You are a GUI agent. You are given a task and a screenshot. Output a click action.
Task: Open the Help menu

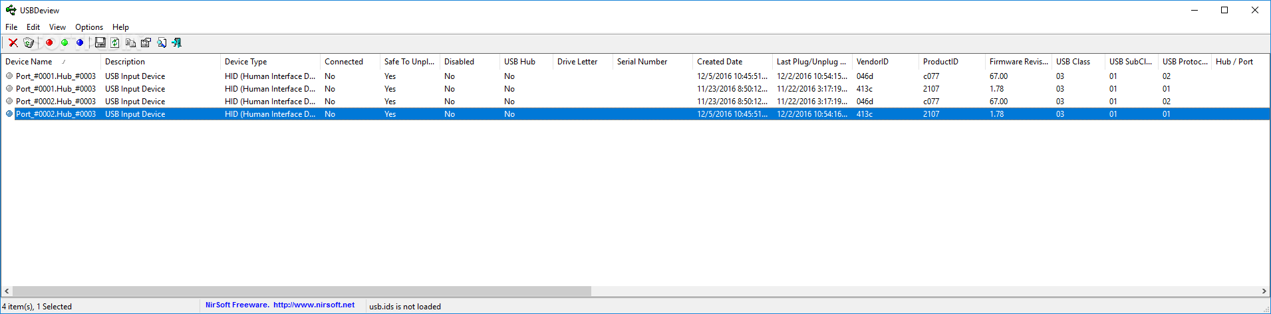pos(120,27)
